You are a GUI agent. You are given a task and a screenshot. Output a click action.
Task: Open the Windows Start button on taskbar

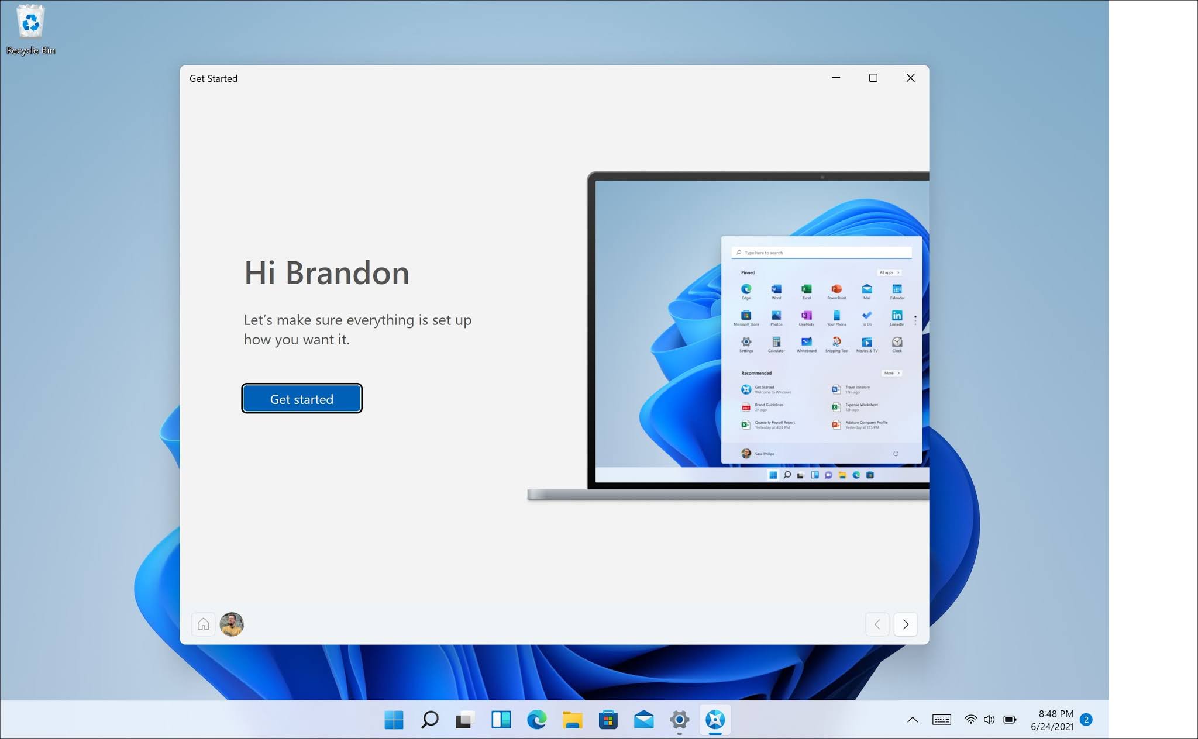click(394, 720)
